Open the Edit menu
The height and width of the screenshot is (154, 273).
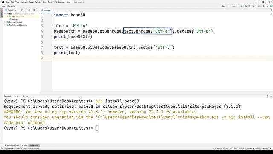point(12,2)
